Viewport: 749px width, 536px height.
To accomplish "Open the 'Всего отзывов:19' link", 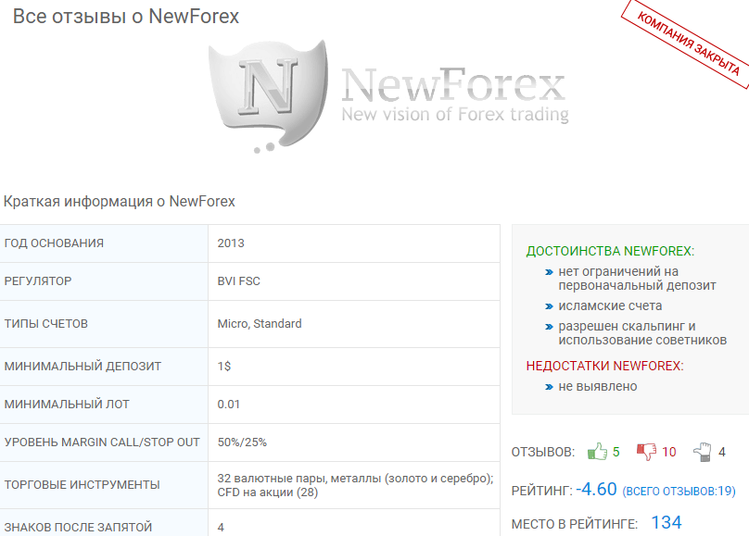I will pyautogui.click(x=679, y=491).
